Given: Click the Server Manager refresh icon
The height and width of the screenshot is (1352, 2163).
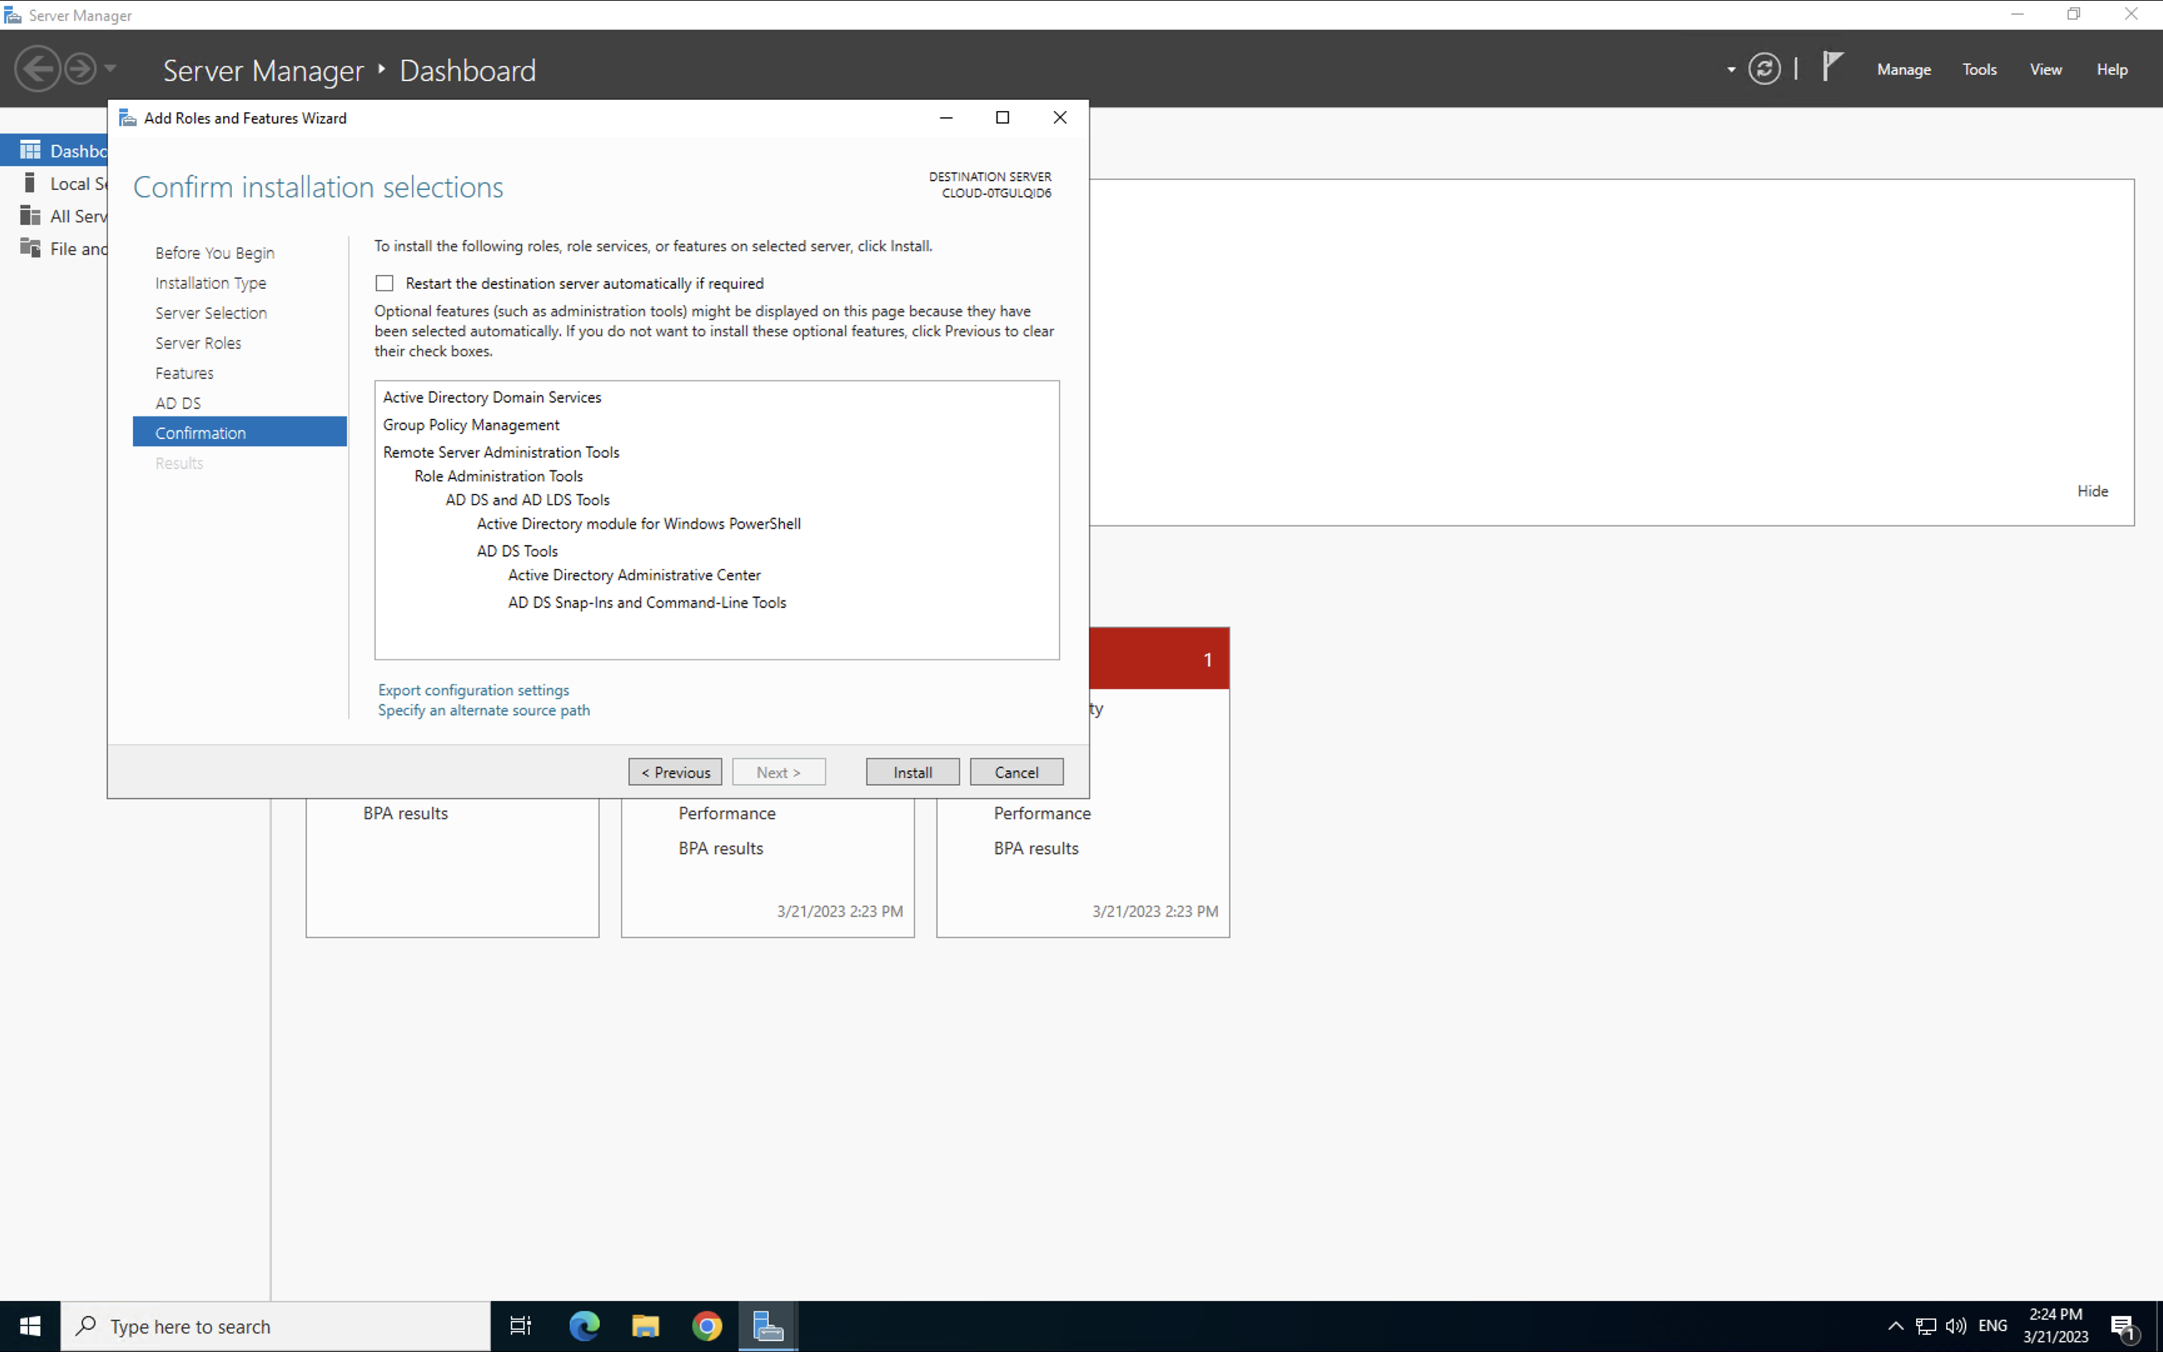Looking at the screenshot, I should pos(1764,69).
